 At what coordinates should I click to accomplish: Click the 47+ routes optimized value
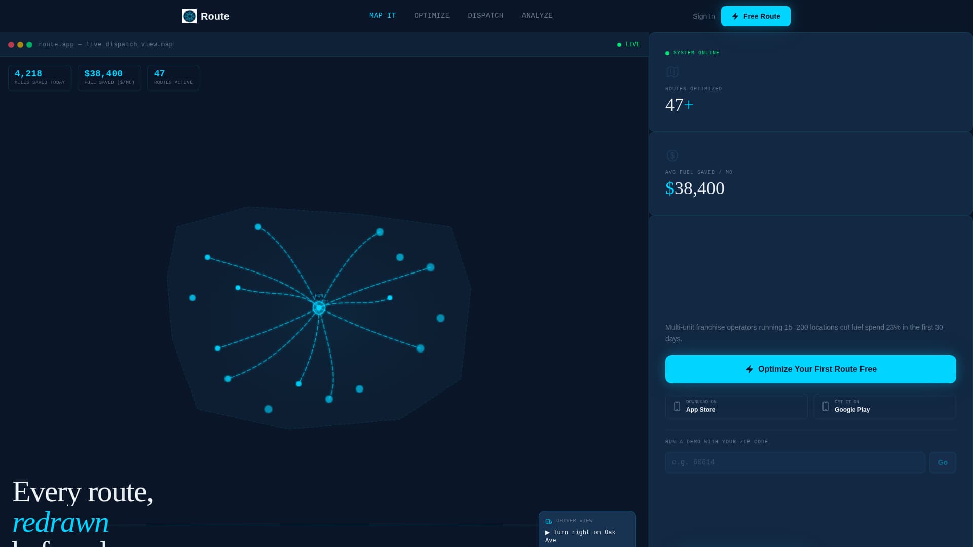pyautogui.click(x=680, y=105)
